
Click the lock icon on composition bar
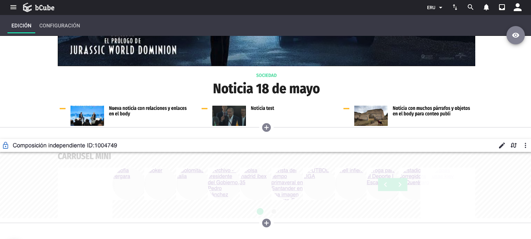[x=6, y=145]
